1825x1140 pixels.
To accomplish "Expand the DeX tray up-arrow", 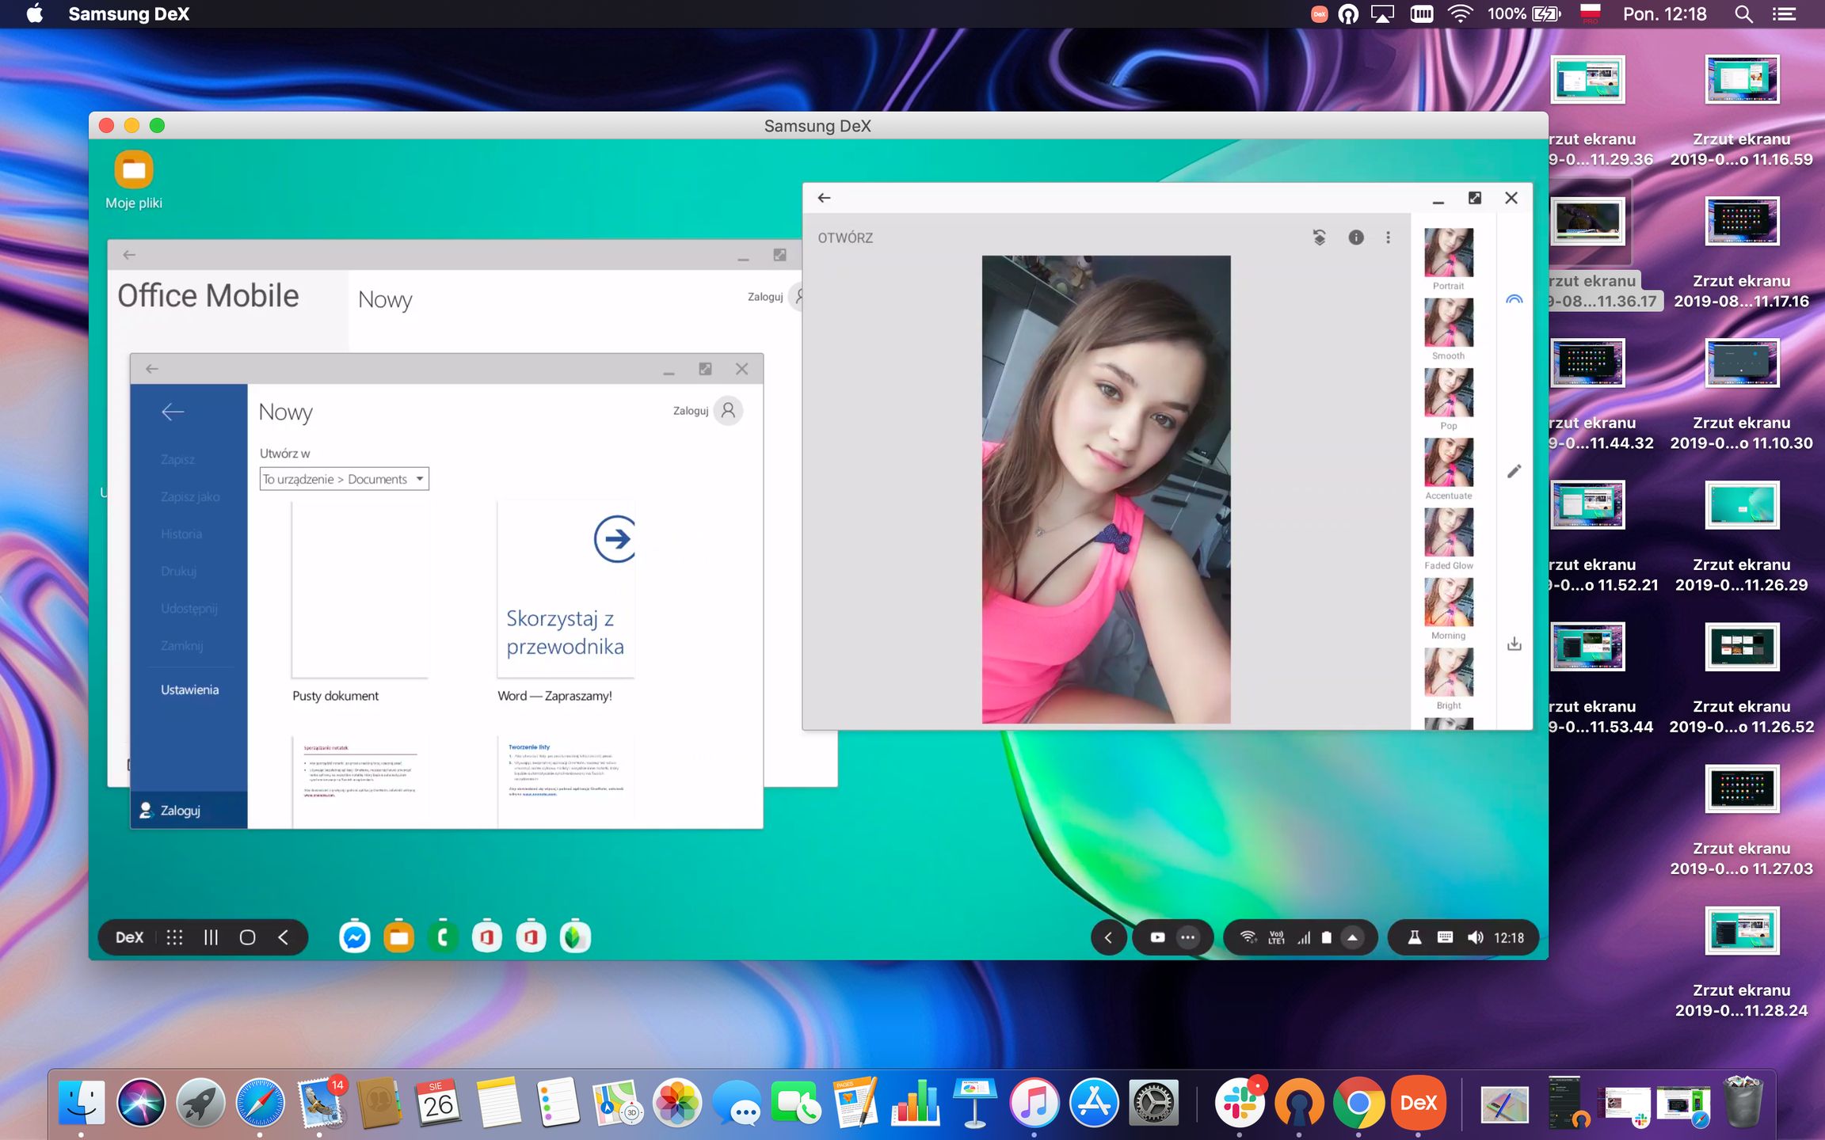I will coord(1353,937).
